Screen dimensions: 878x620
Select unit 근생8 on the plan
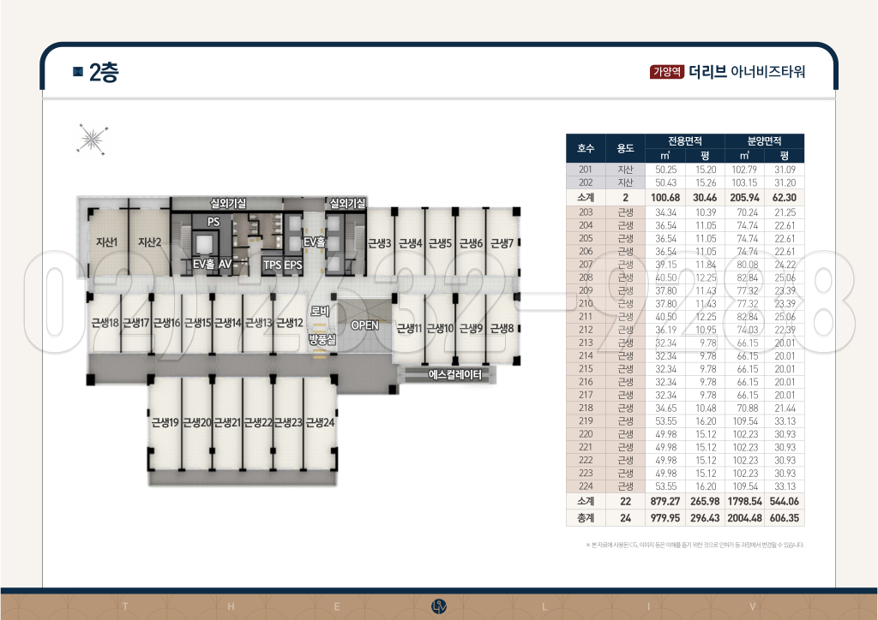(x=502, y=328)
